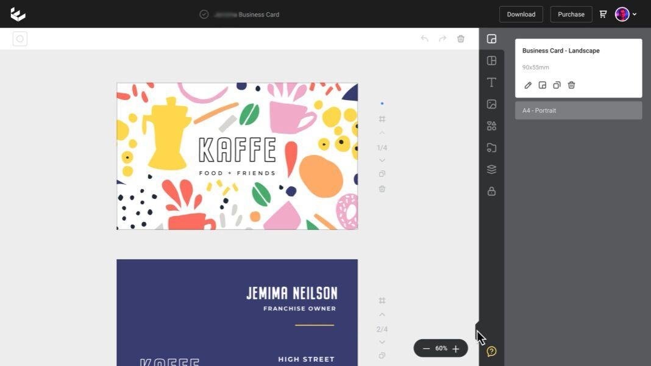
Task: Duplicate page 1/4
Action: click(382, 174)
